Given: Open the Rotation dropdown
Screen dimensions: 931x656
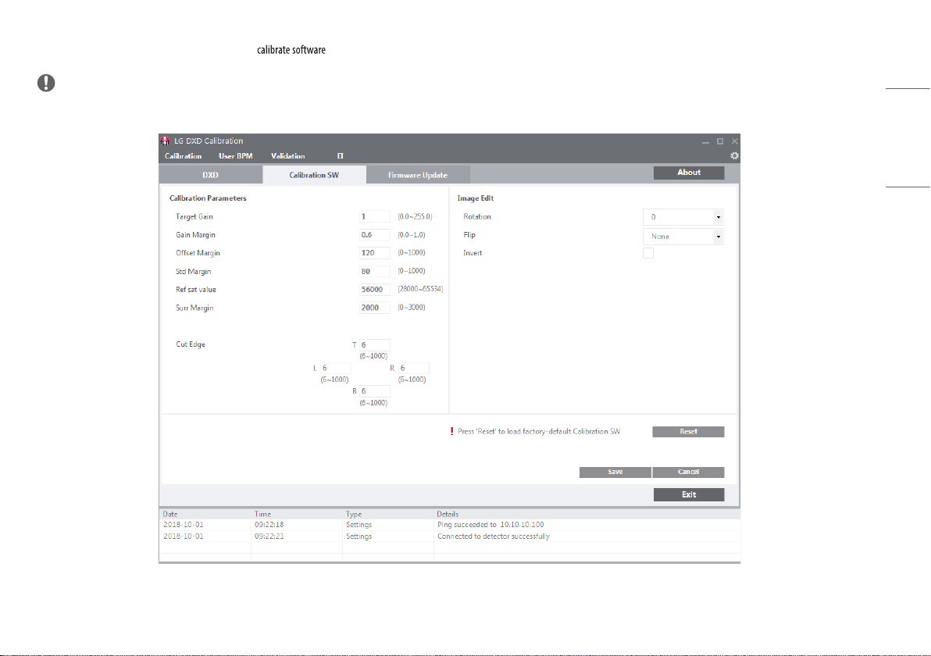Looking at the screenshot, I should click(683, 217).
